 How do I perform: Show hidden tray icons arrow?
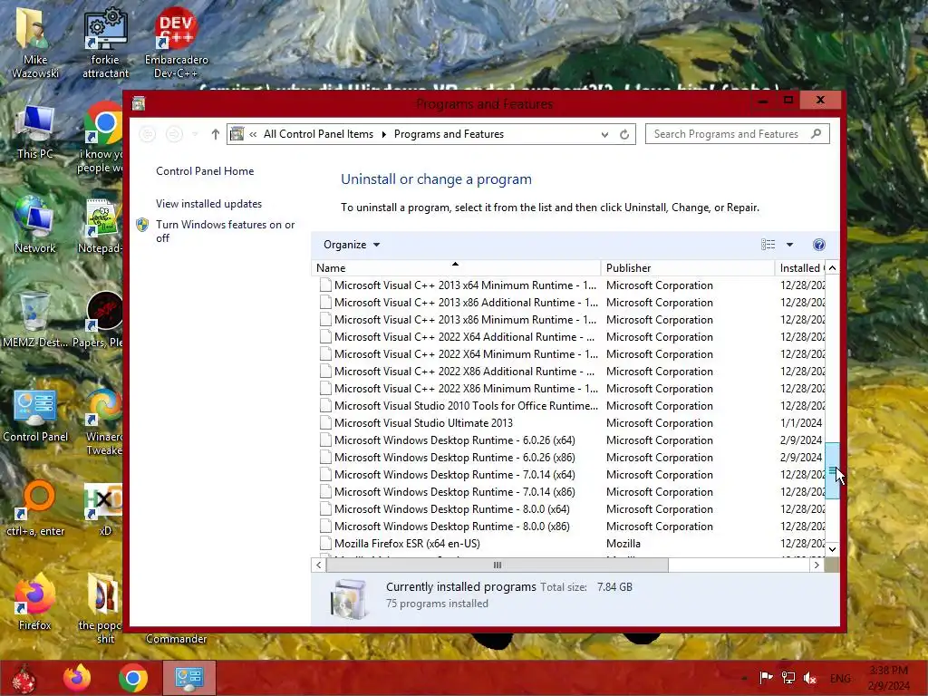click(745, 678)
